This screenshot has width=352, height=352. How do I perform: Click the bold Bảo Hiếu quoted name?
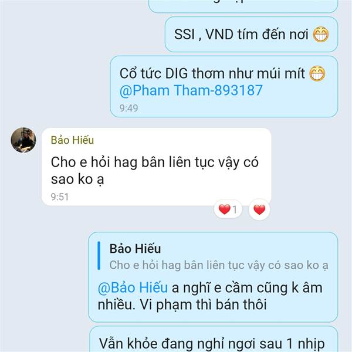click(x=135, y=249)
